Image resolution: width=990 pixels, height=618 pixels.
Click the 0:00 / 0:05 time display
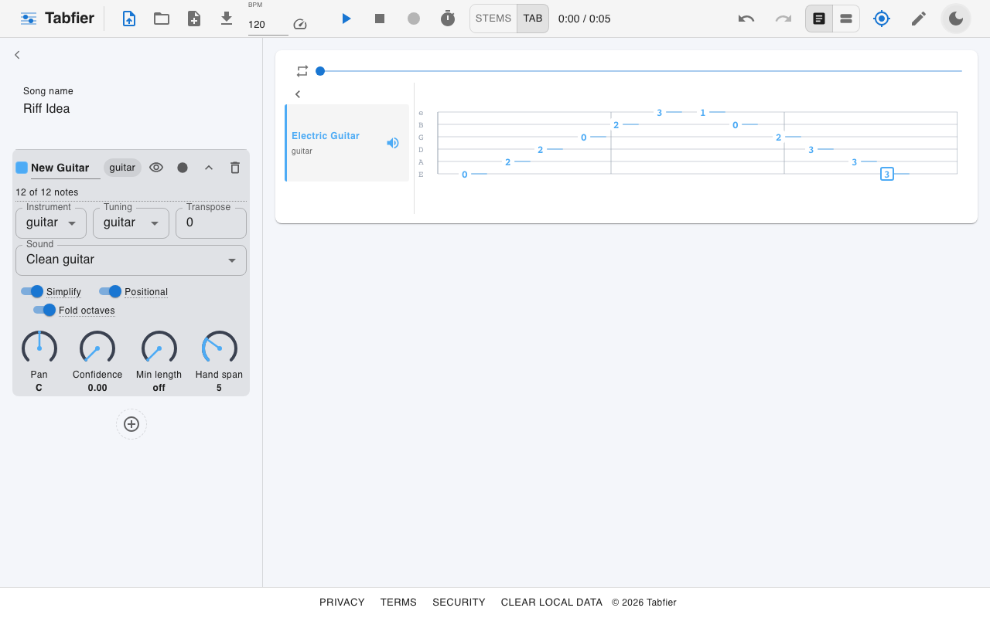point(585,19)
